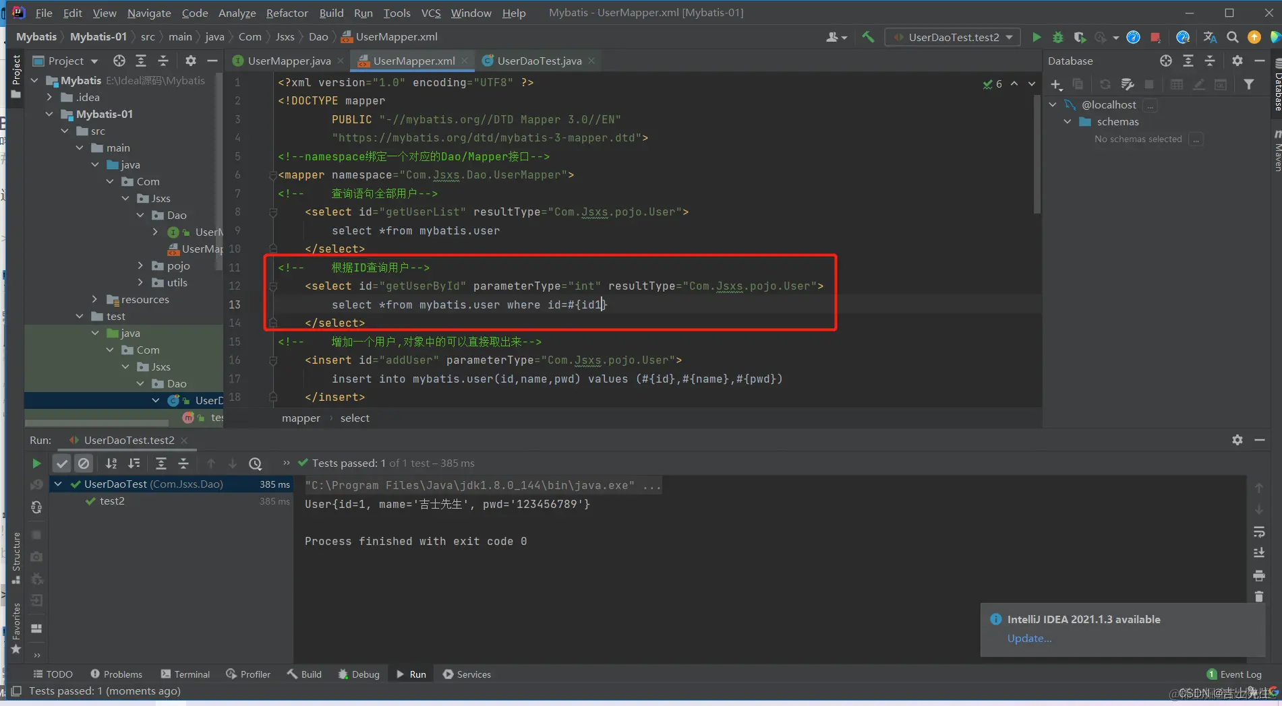This screenshot has width=1282, height=706.
Task: Hide the Project tool window
Action: coord(212,61)
